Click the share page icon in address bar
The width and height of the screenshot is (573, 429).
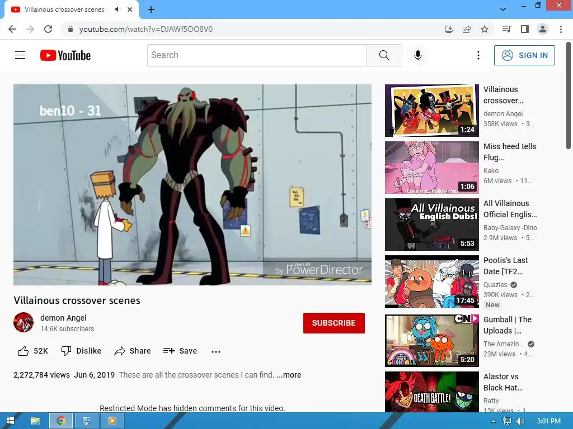point(467,29)
